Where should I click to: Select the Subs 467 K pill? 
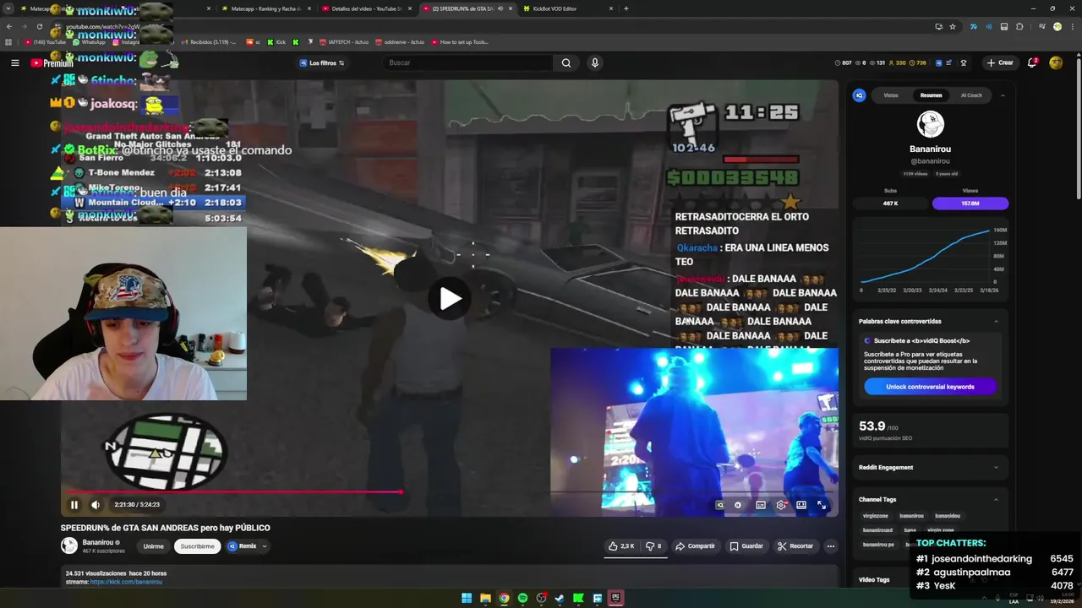click(x=890, y=204)
